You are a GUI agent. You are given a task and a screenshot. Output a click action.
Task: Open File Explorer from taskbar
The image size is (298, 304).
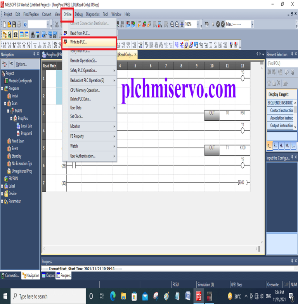click(123, 296)
